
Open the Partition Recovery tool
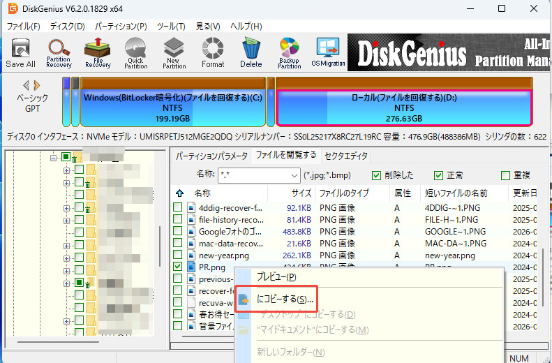click(59, 53)
